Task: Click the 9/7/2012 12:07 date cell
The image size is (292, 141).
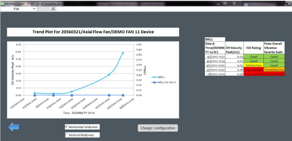Action: click(215, 70)
